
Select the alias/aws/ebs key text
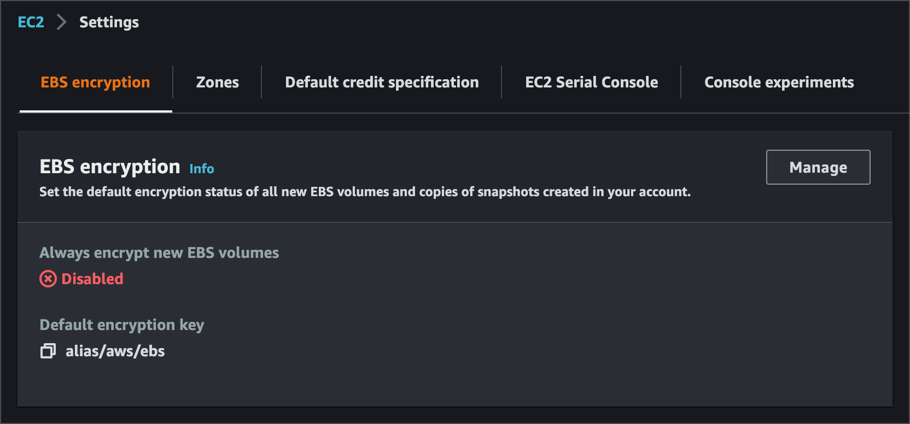(115, 350)
